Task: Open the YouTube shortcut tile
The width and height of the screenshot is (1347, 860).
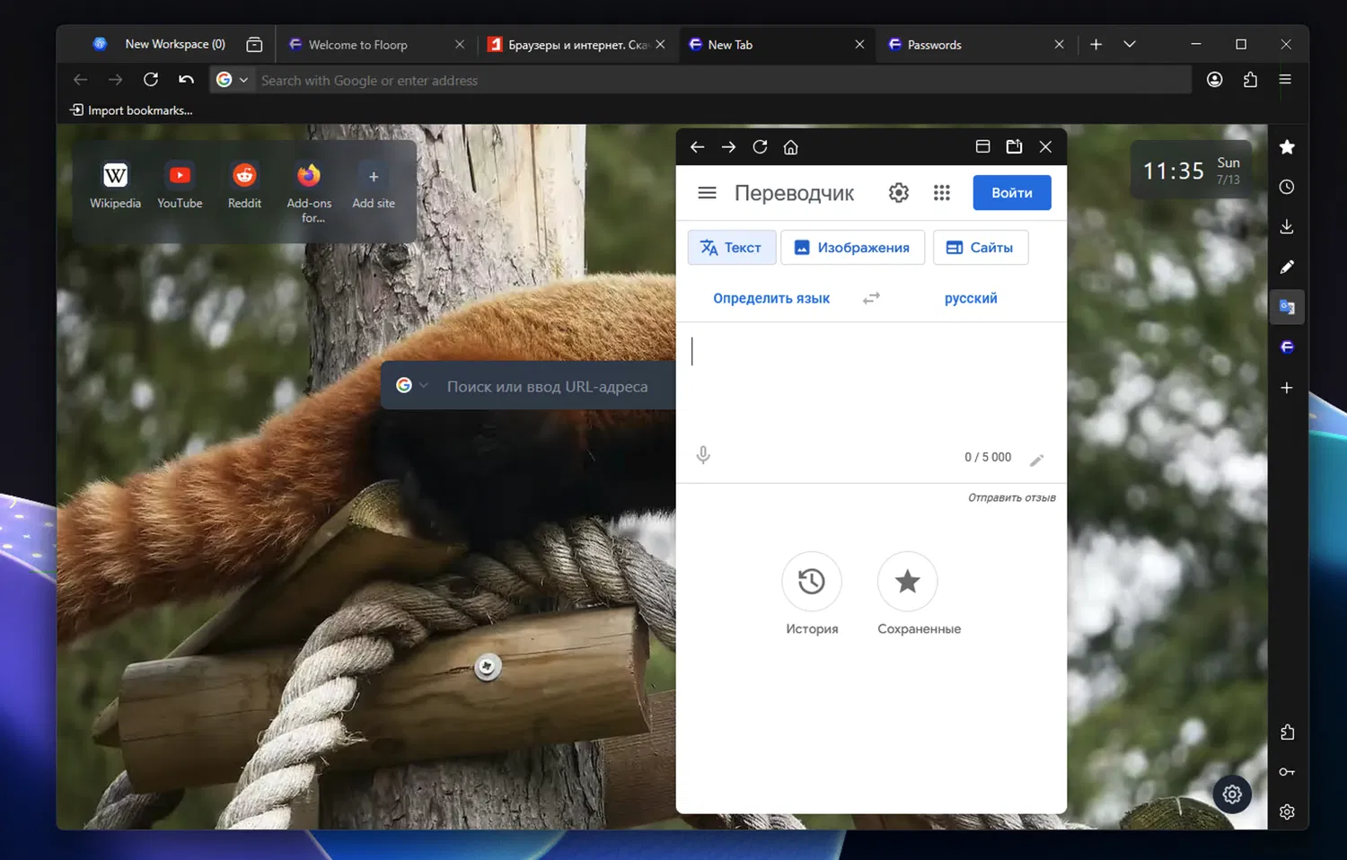Action: (180, 185)
